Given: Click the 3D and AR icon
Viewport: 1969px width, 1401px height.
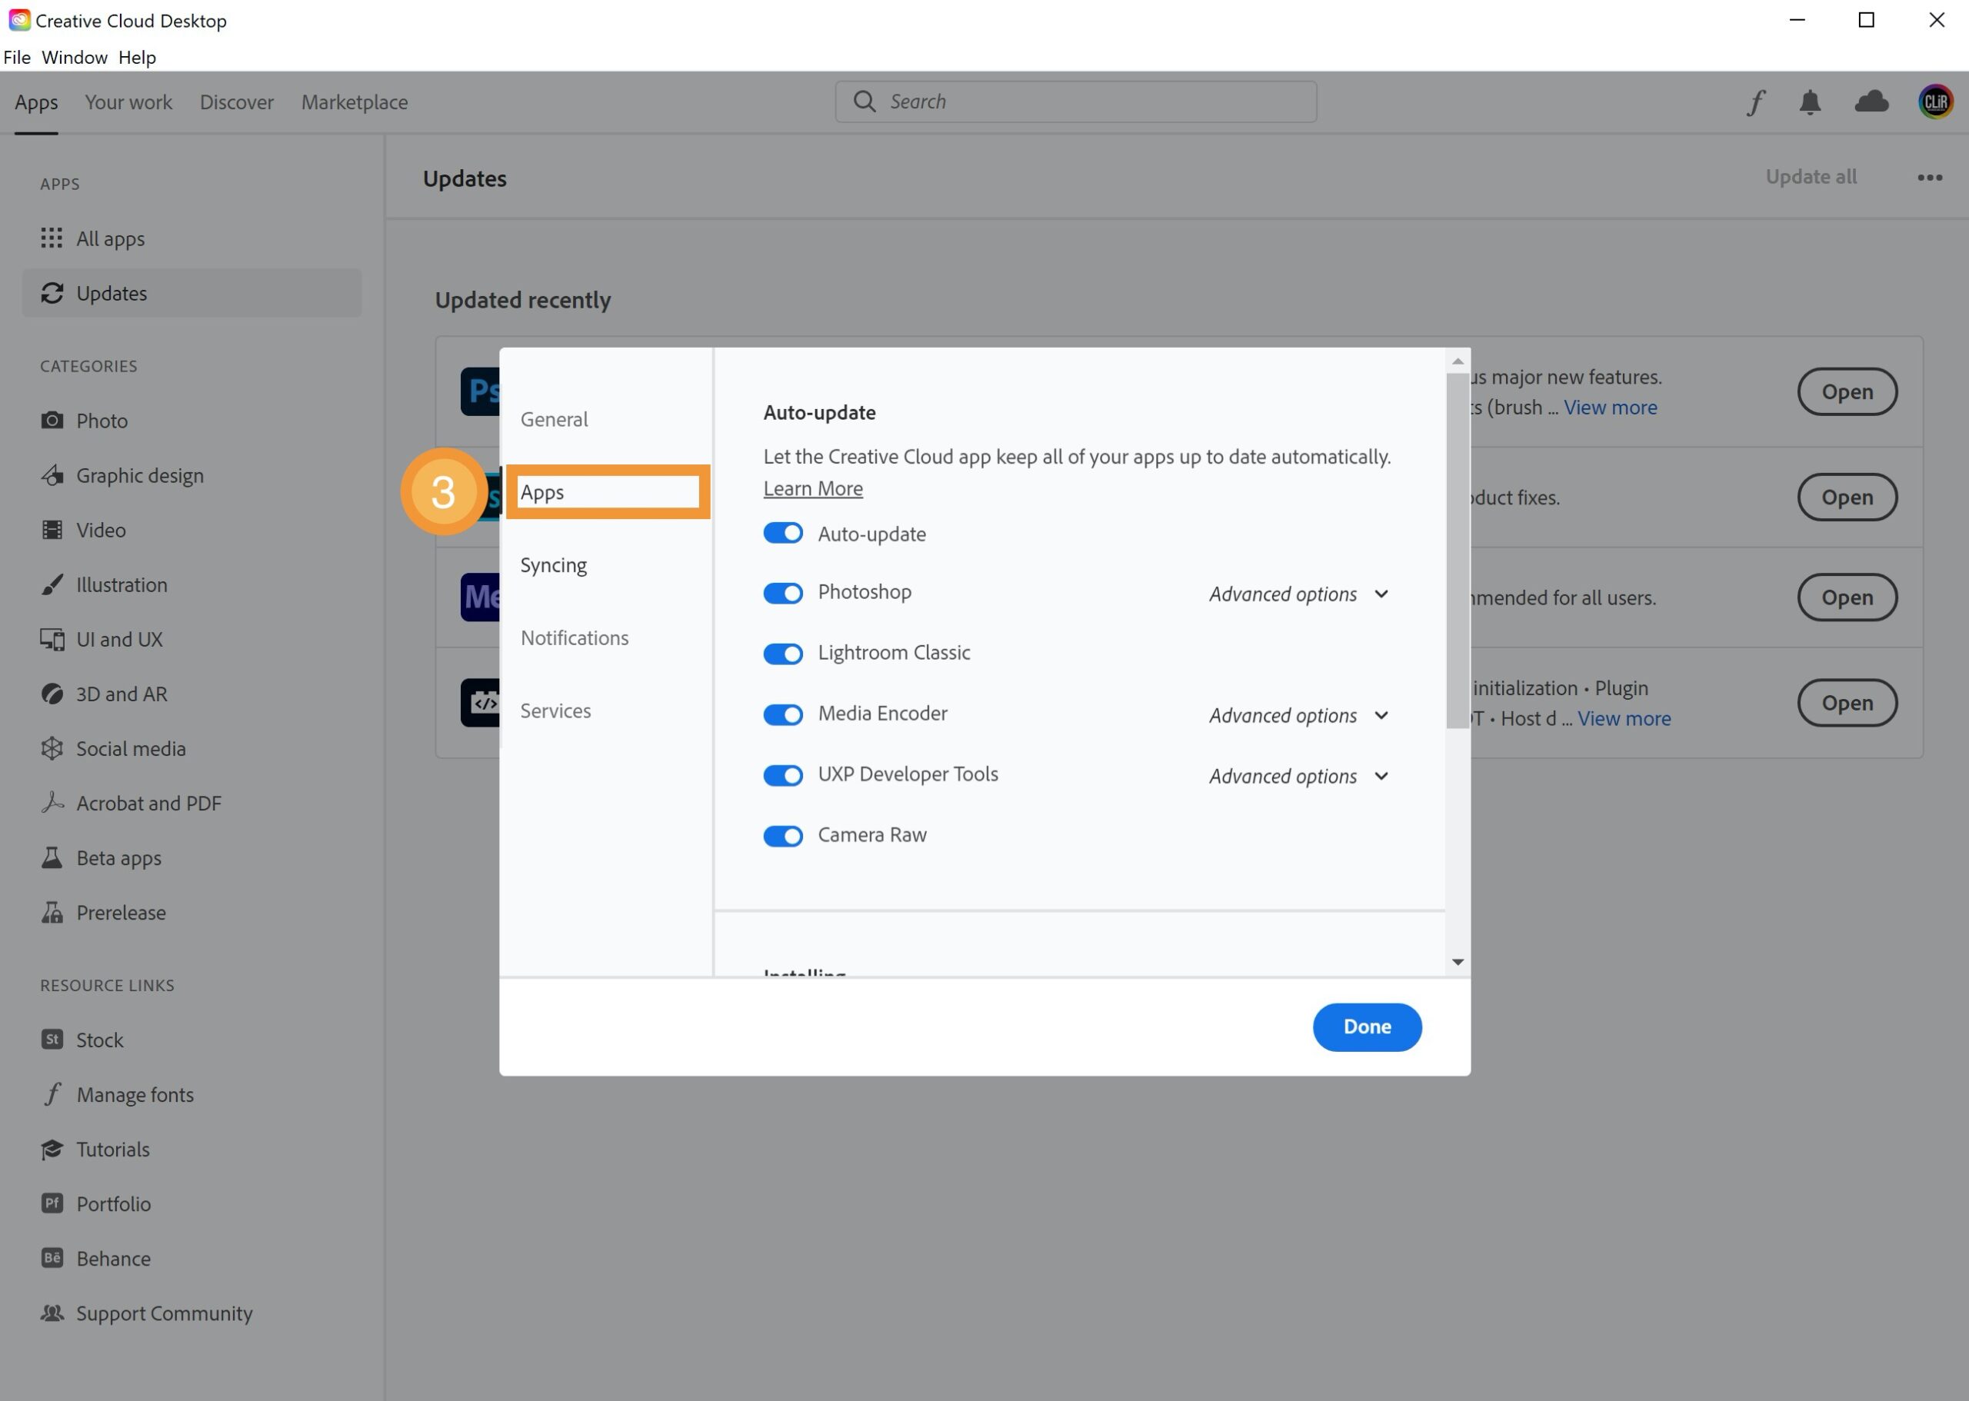Looking at the screenshot, I should (52, 694).
